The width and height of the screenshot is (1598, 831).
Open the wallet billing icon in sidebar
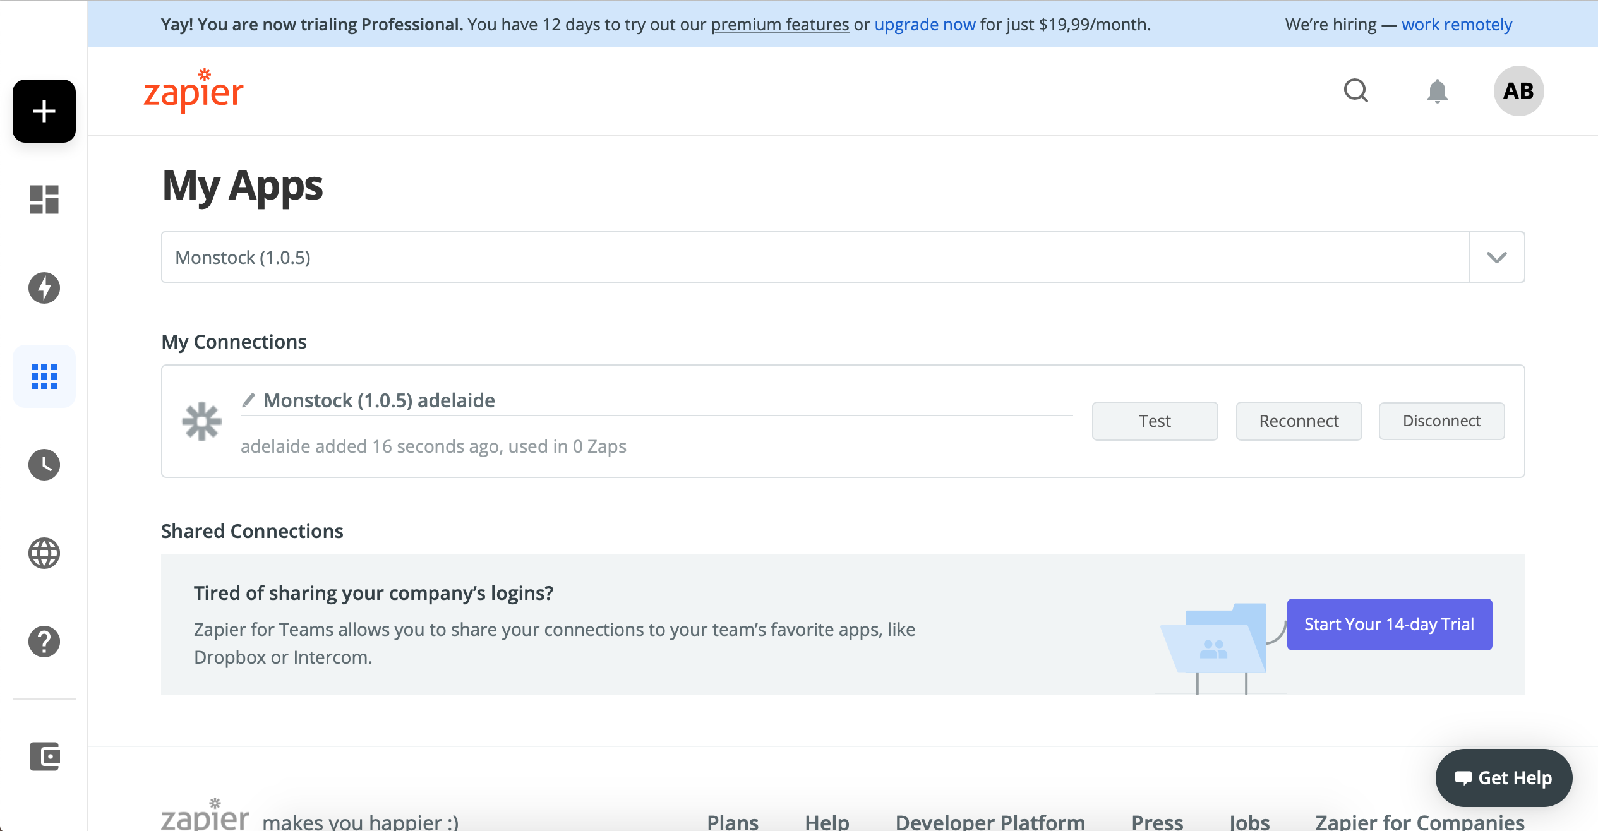(44, 756)
